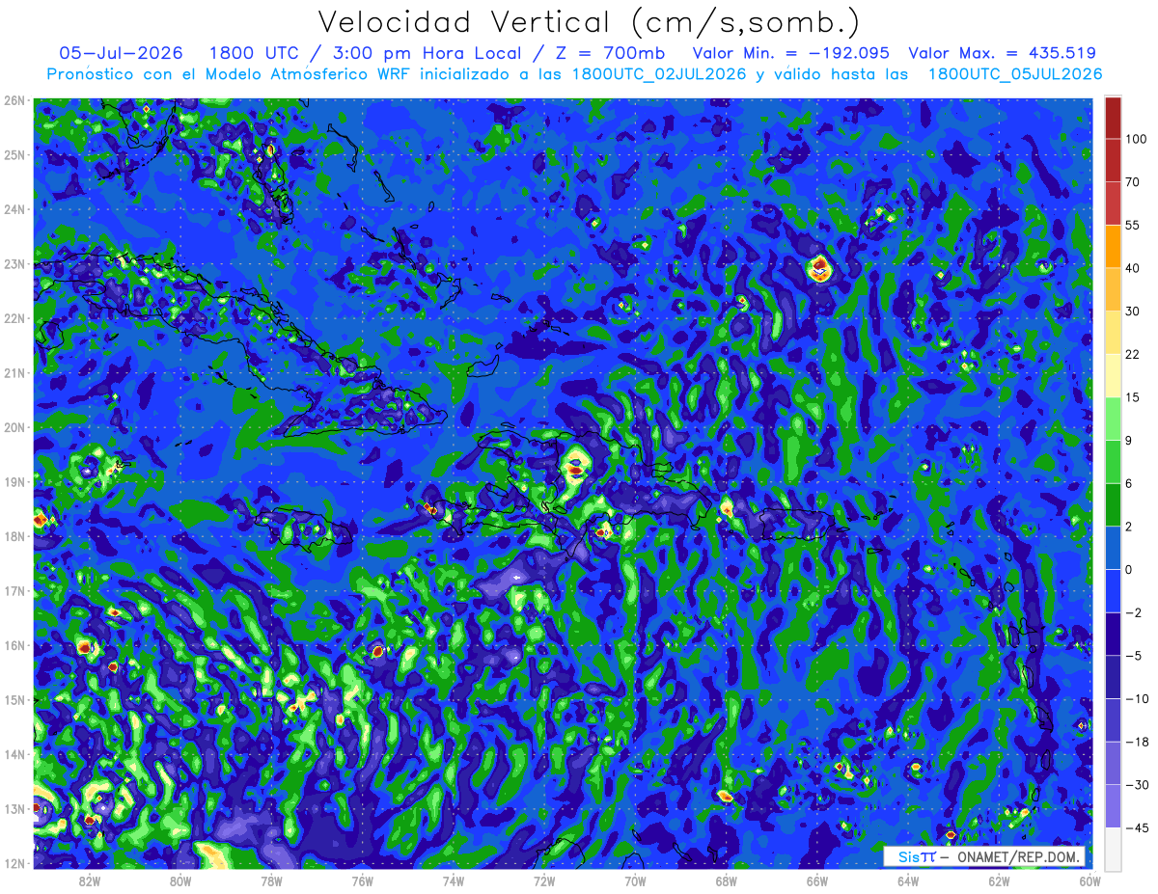Pick the pale yellow colorbar segment between 15 and 22
Image resolution: width=1158 pixels, height=894 pixels.
pyautogui.click(x=1113, y=375)
